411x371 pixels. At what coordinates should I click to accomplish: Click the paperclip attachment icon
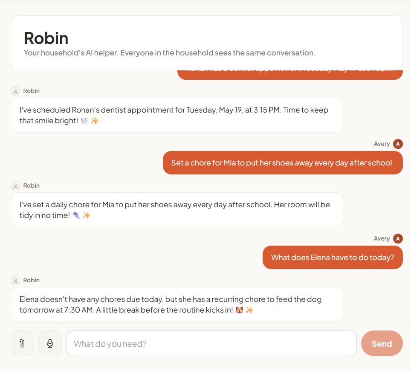point(22,343)
